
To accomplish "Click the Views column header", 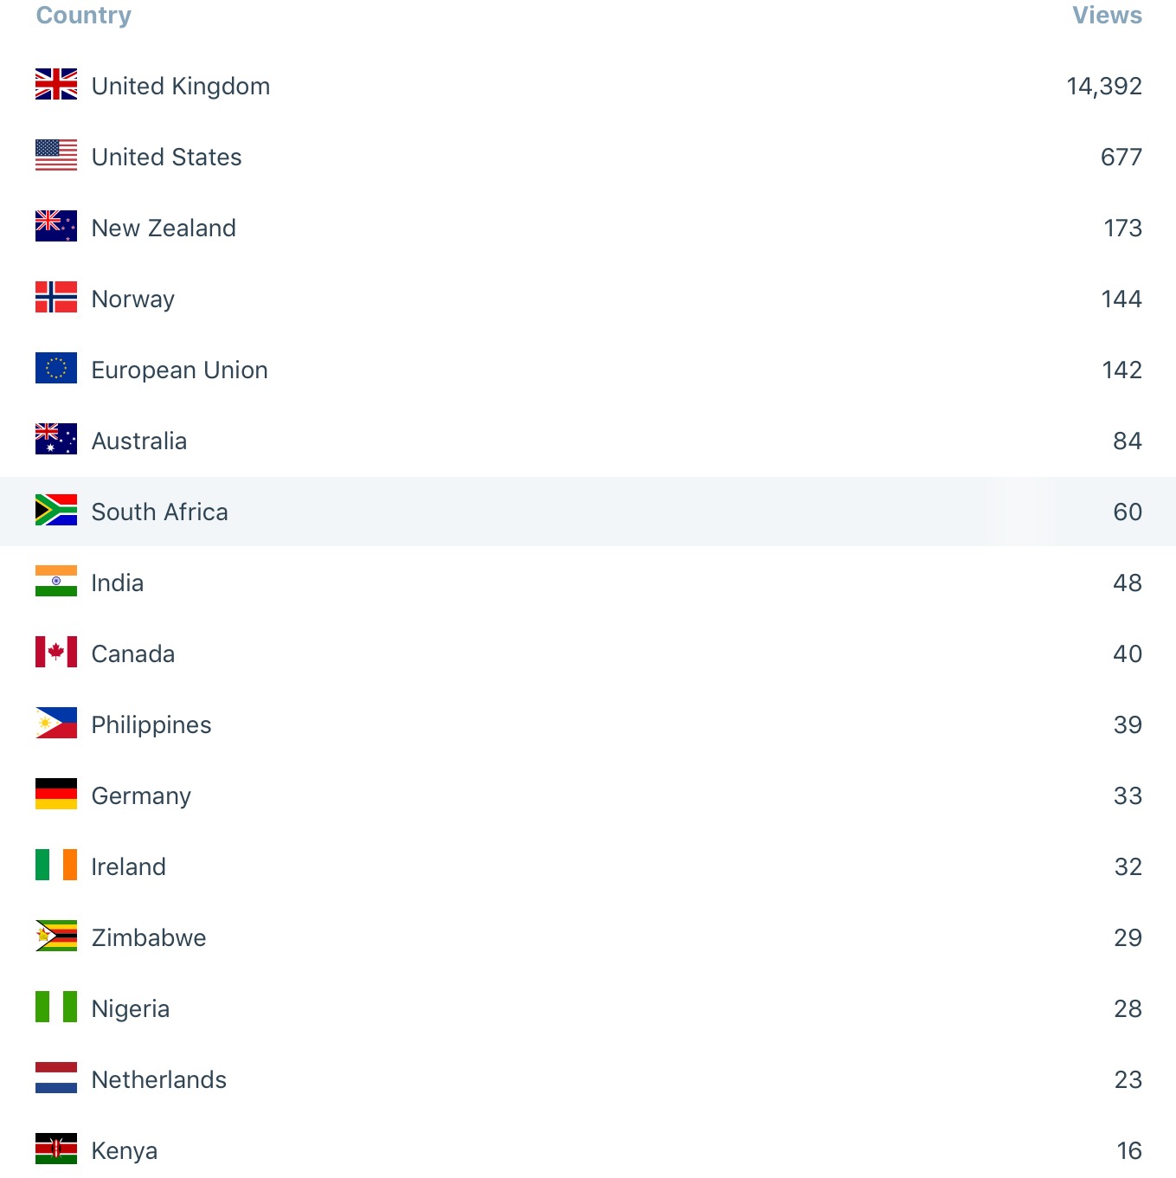I will 1107,16.
